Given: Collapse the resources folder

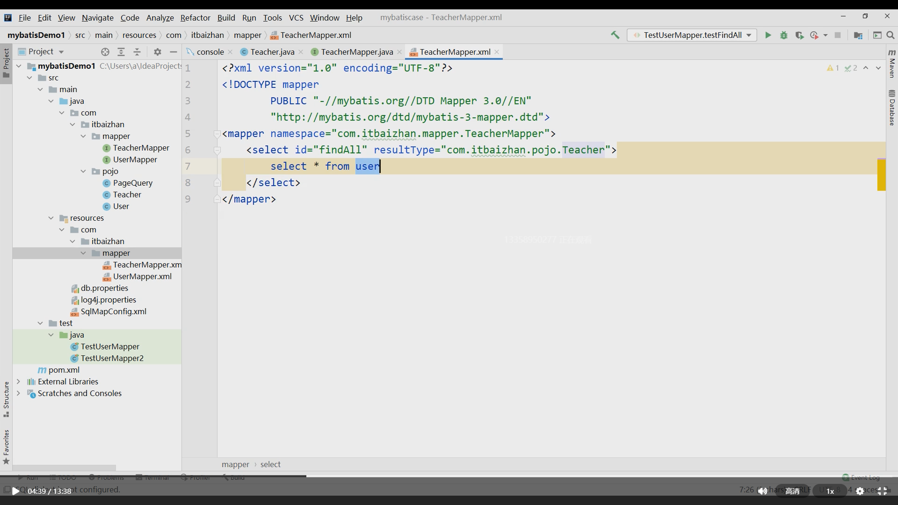Looking at the screenshot, I should coord(51,218).
